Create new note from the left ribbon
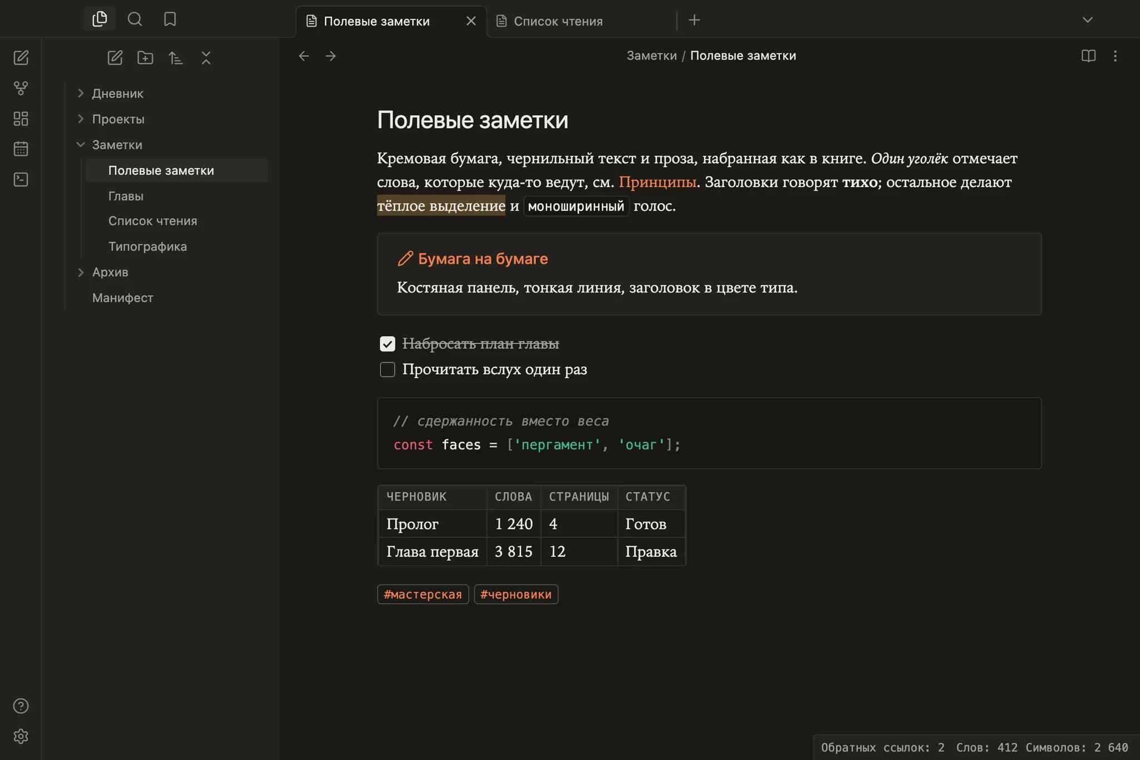The height and width of the screenshot is (760, 1140). [x=21, y=57]
